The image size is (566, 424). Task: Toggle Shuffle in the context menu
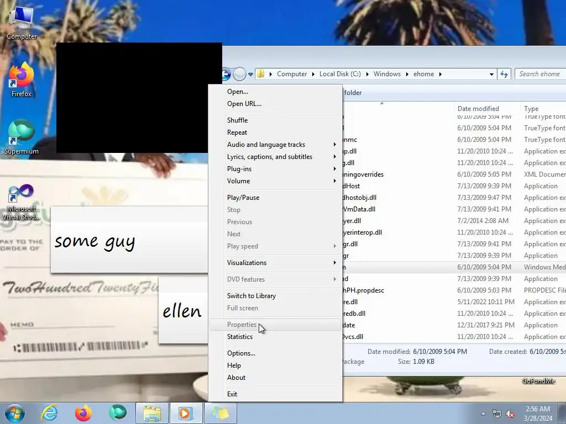tap(275, 120)
